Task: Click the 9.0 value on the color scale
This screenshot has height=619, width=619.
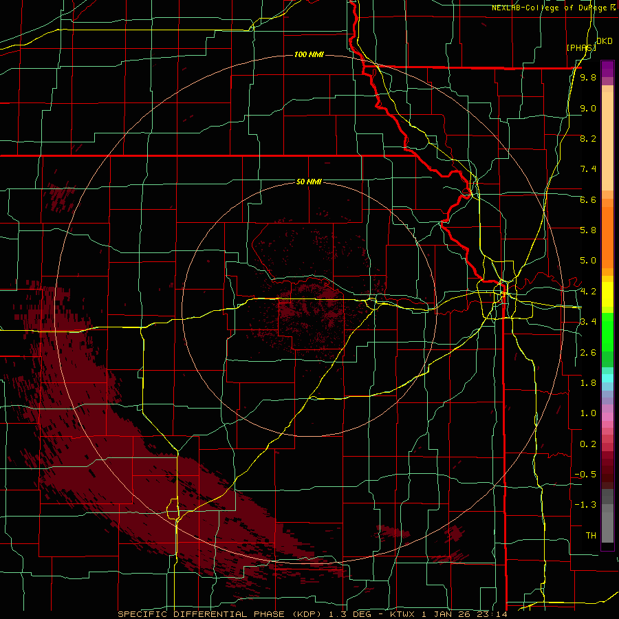Action: click(x=588, y=108)
